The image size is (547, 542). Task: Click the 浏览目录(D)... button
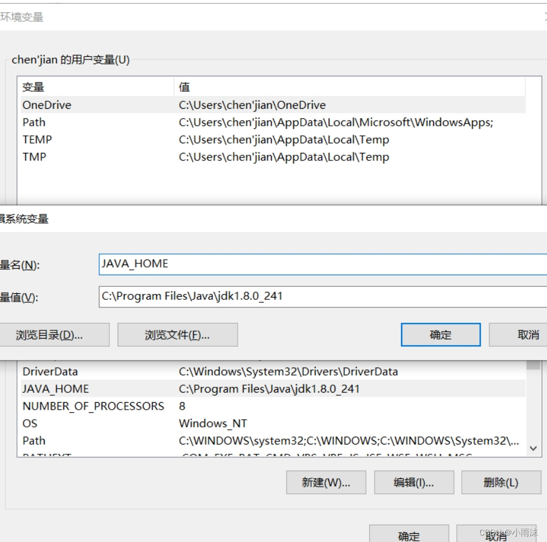(x=55, y=335)
